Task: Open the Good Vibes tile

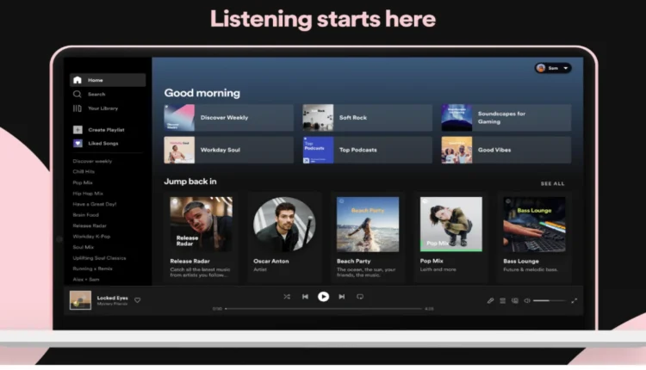Action: click(x=506, y=151)
